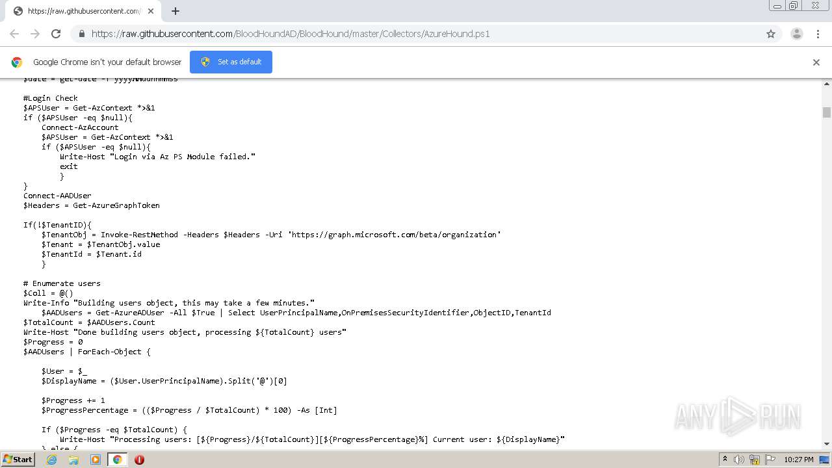This screenshot has height=468, width=832.
Task: Click the '#Login Check' comment line
Action: pyautogui.click(x=51, y=98)
